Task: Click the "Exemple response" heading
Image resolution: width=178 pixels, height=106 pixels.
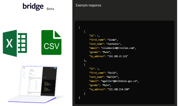Action: pyautogui.click(x=88, y=5)
